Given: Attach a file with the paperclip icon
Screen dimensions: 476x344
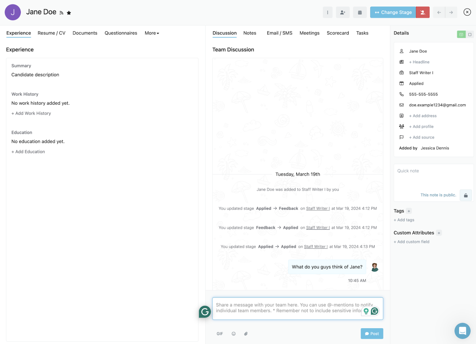Looking at the screenshot, I should click(246, 333).
